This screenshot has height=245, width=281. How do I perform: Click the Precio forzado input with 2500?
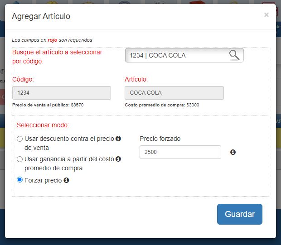point(180,152)
